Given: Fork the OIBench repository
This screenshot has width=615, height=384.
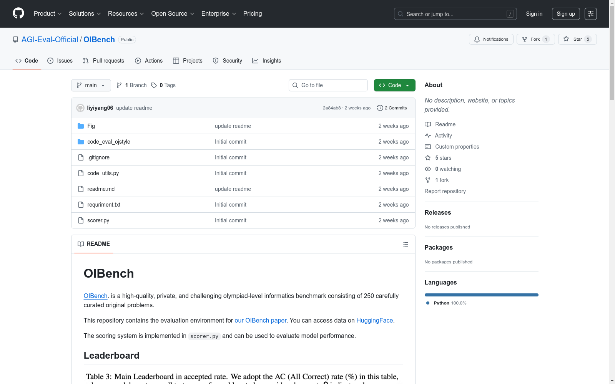Looking at the screenshot, I should click(x=535, y=39).
